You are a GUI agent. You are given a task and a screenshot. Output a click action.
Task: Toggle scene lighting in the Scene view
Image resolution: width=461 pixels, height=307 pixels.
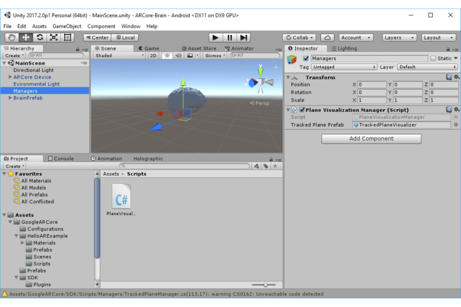coord(167,55)
